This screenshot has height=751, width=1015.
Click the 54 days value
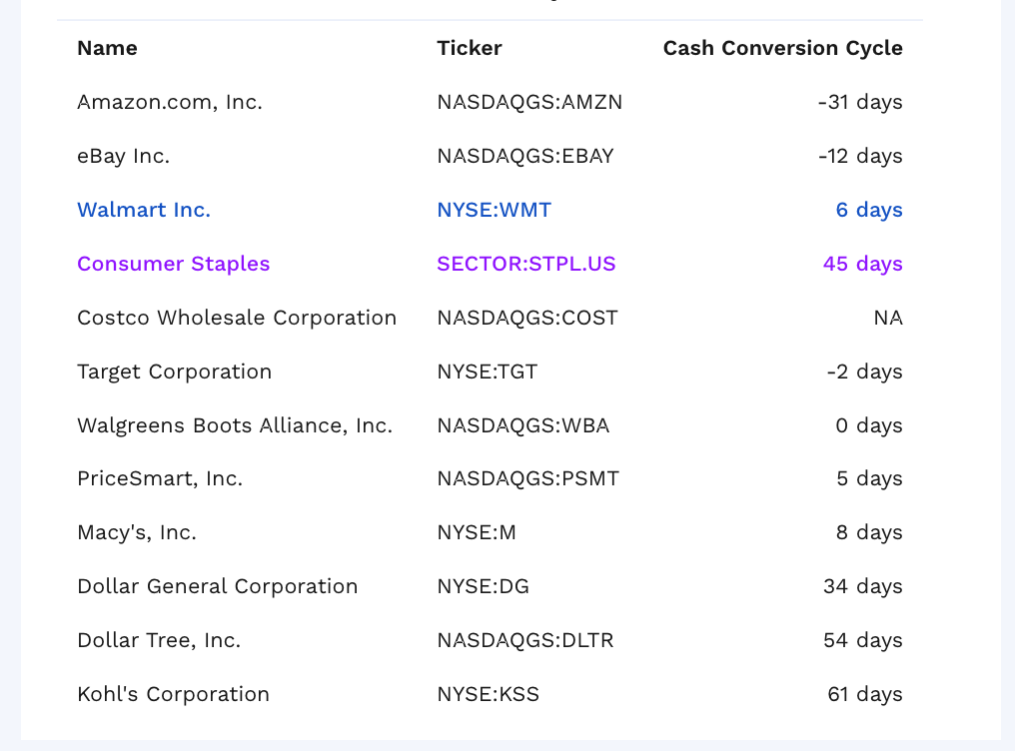point(863,640)
